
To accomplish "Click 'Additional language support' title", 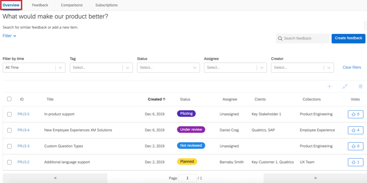I will [67, 162].
